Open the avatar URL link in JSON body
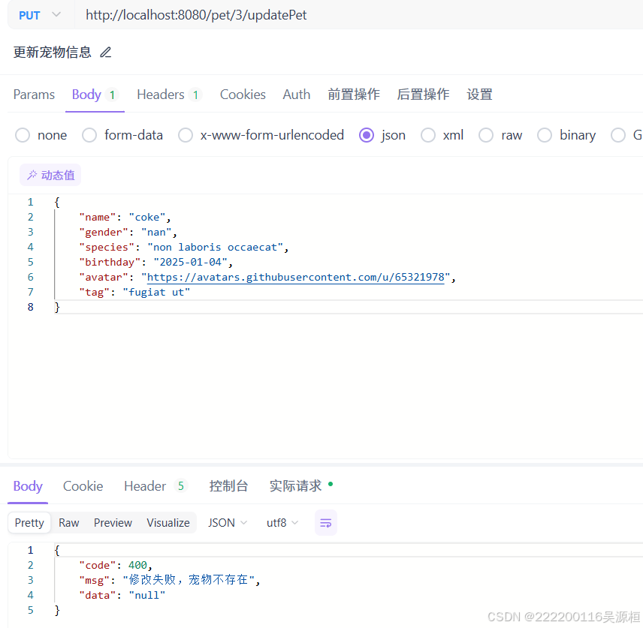The width and height of the screenshot is (643, 628). click(x=296, y=278)
